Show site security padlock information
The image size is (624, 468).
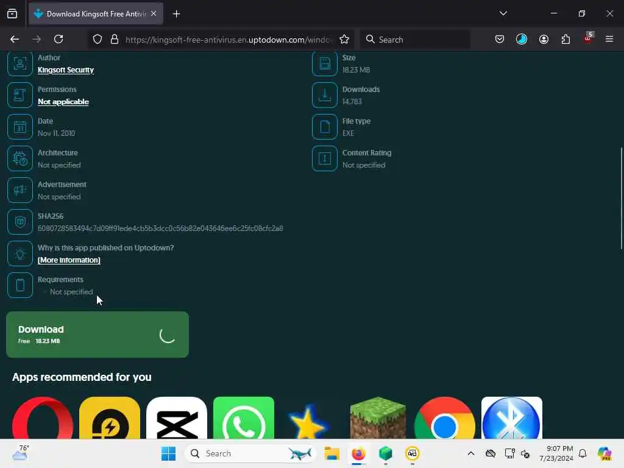coord(115,39)
